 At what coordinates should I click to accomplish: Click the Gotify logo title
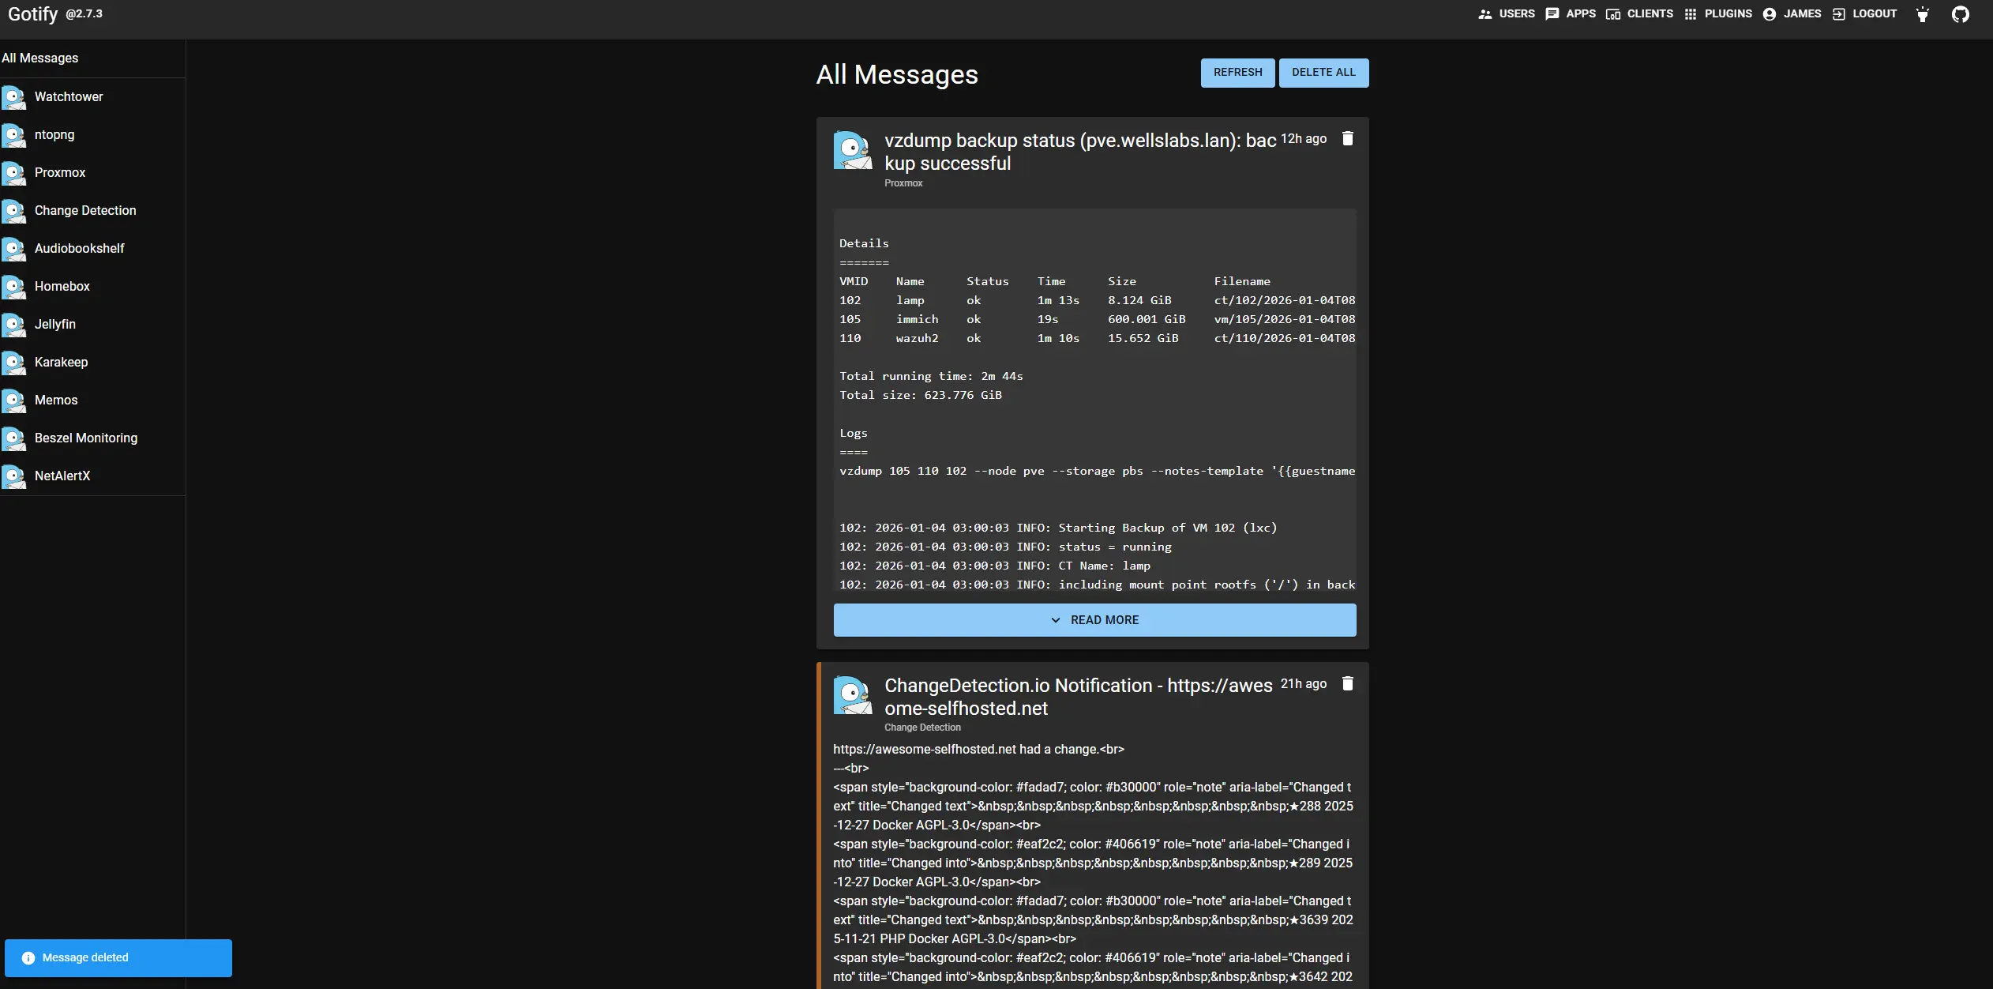point(32,14)
